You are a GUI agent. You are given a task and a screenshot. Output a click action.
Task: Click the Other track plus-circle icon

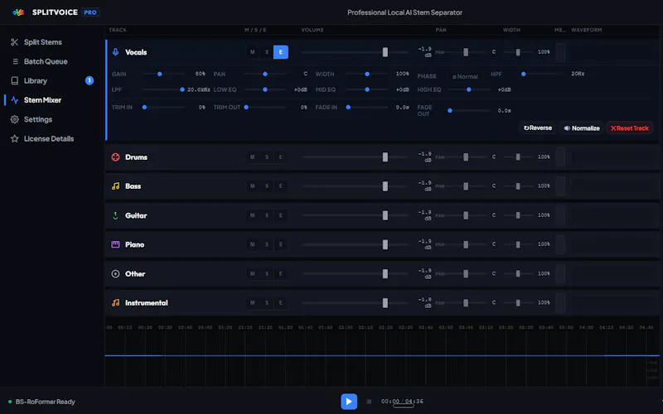coord(115,274)
